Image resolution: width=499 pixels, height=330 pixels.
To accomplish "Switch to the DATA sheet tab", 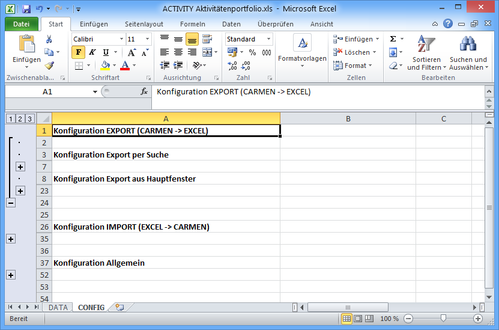I will (x=58, y=307).
